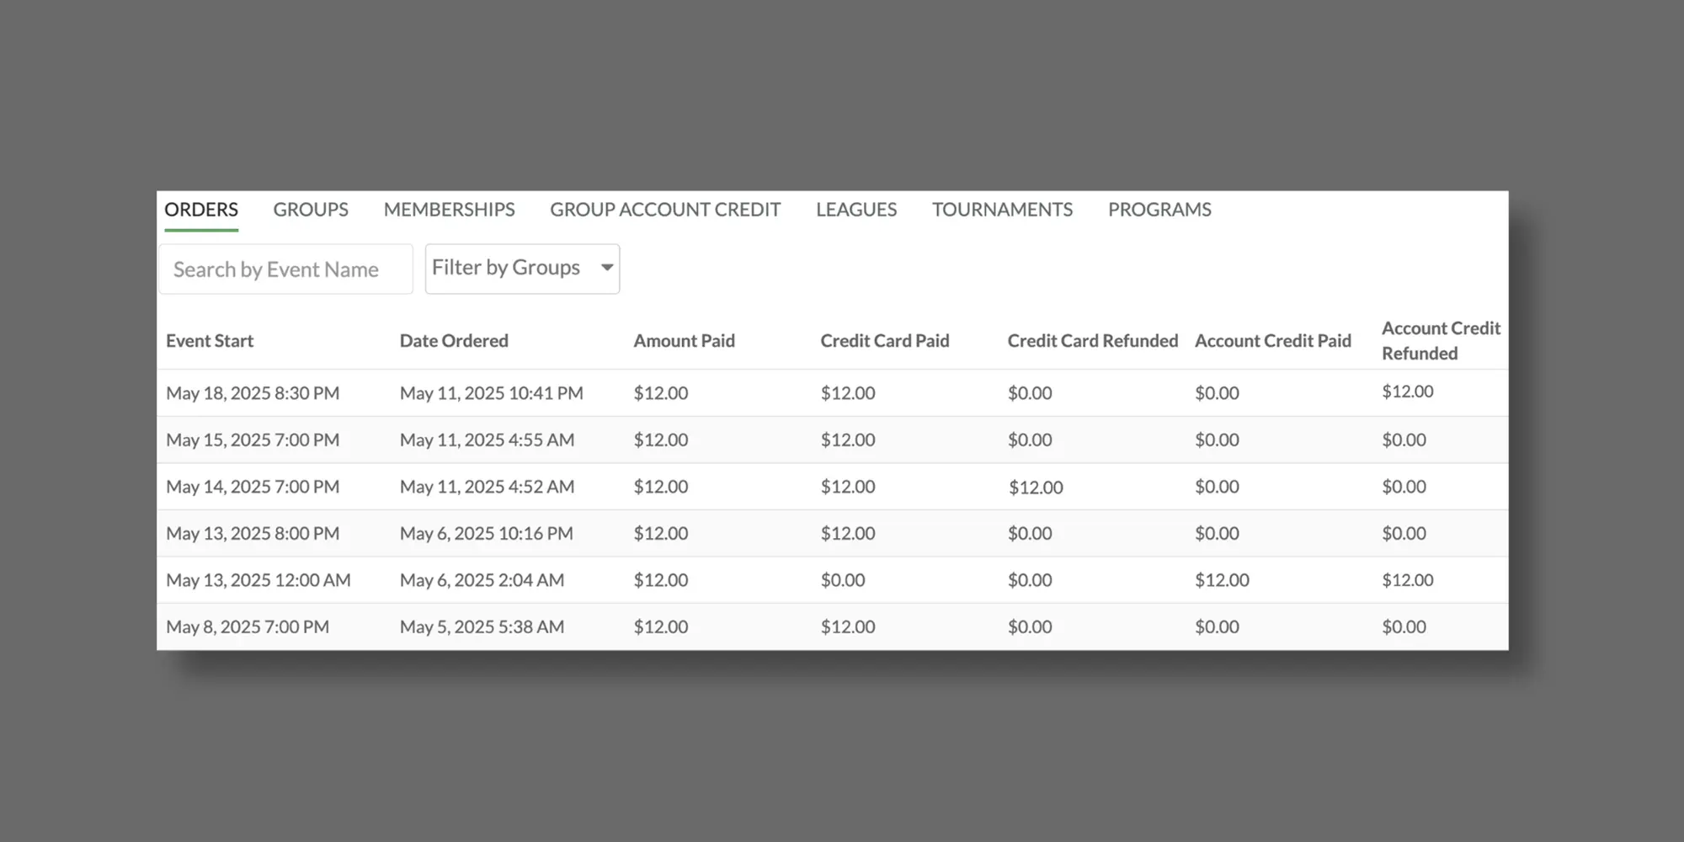View the Programs tab
The width and height of the screenshot is (1684, 842).
click(1159, 210)
